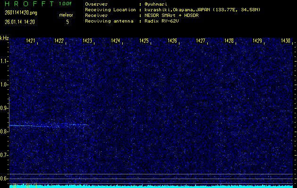Click the cyan signal level bar
Viewport: 297px width, 188px height.
(x=148, y=186)
